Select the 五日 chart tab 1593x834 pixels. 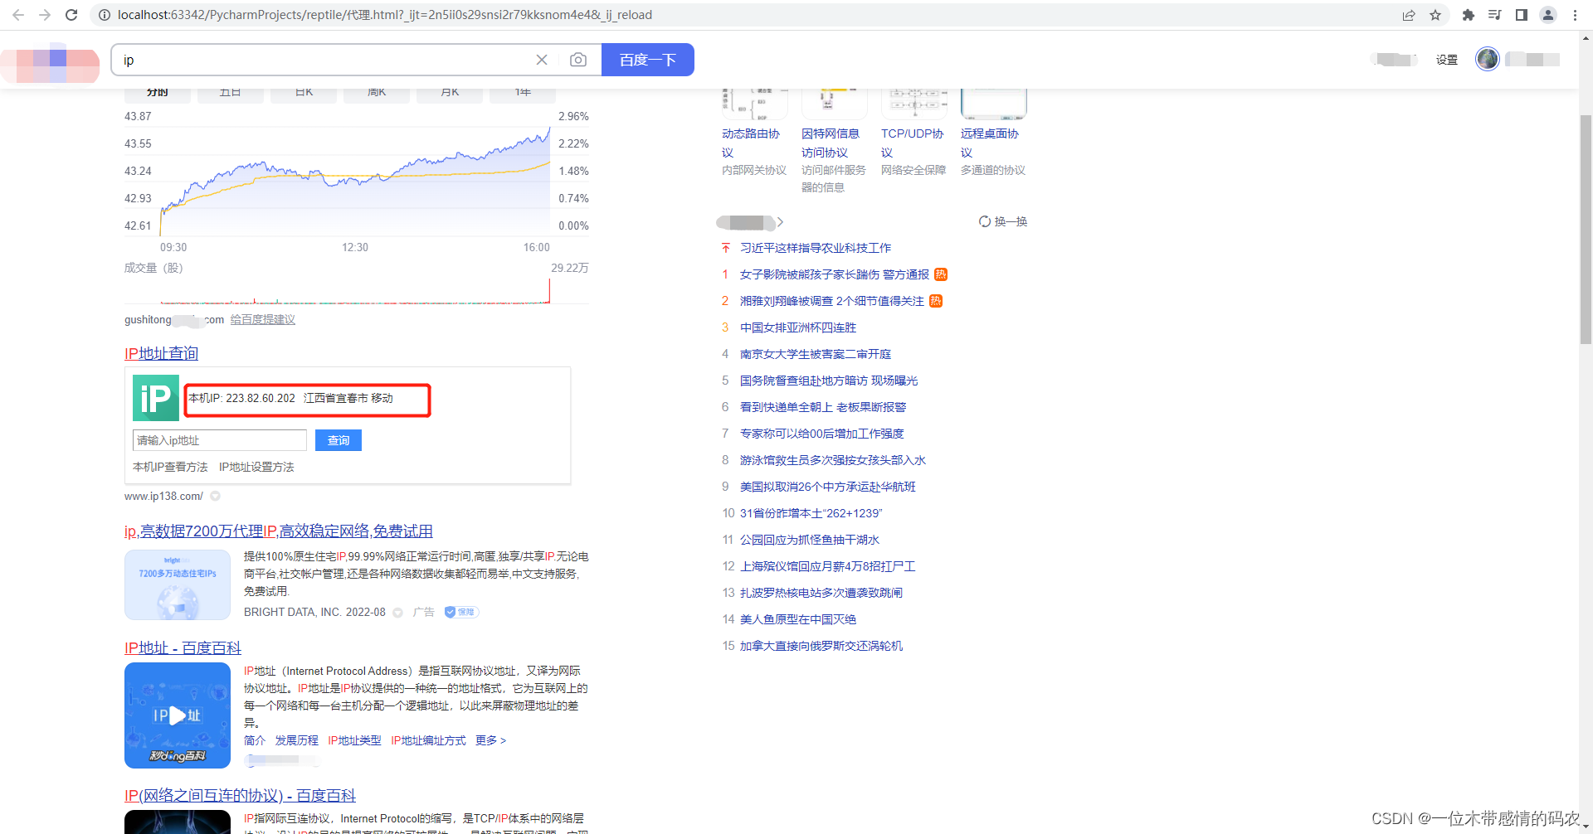point(231,94)
